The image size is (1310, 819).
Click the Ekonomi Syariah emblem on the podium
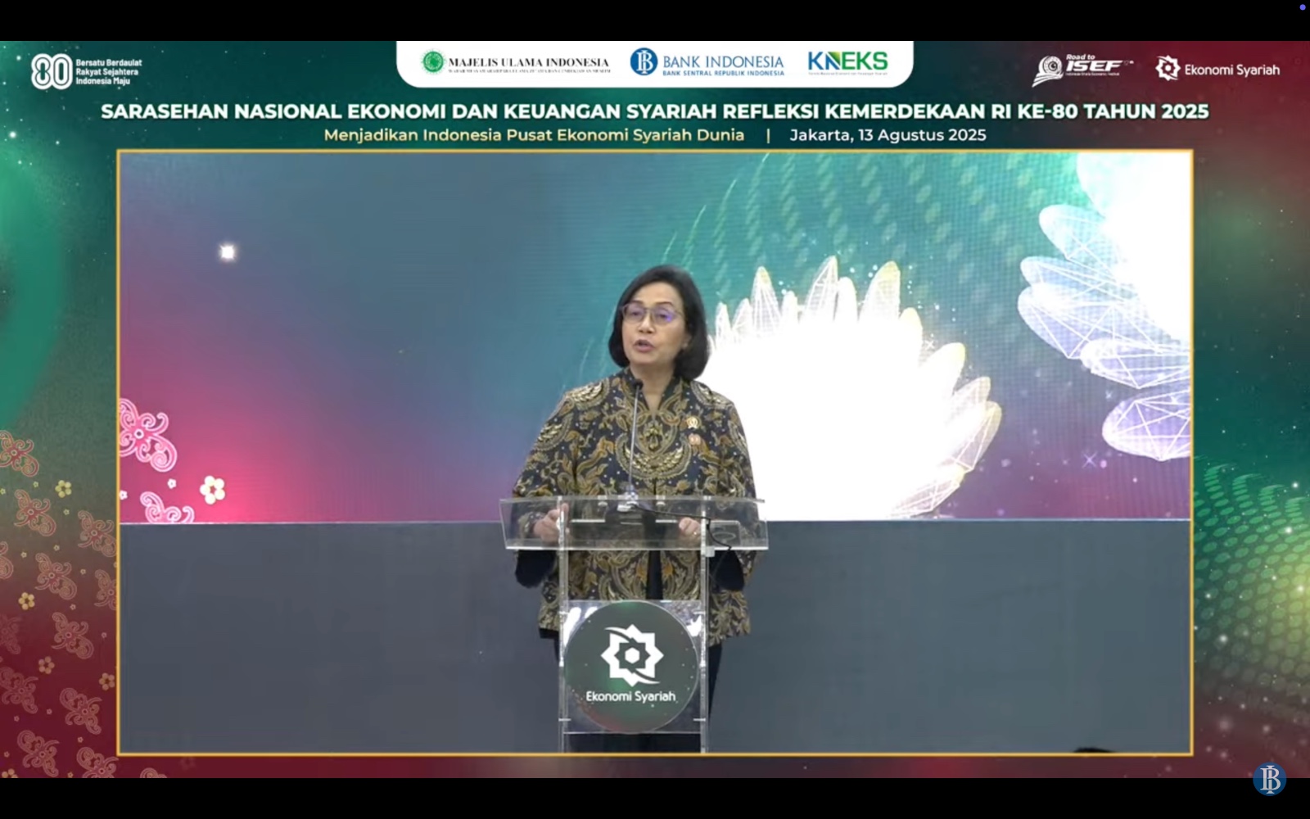pos(631,655)
